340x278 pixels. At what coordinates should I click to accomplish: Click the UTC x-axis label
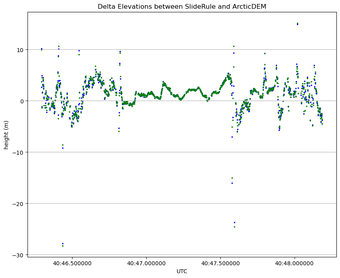point(182,271)
